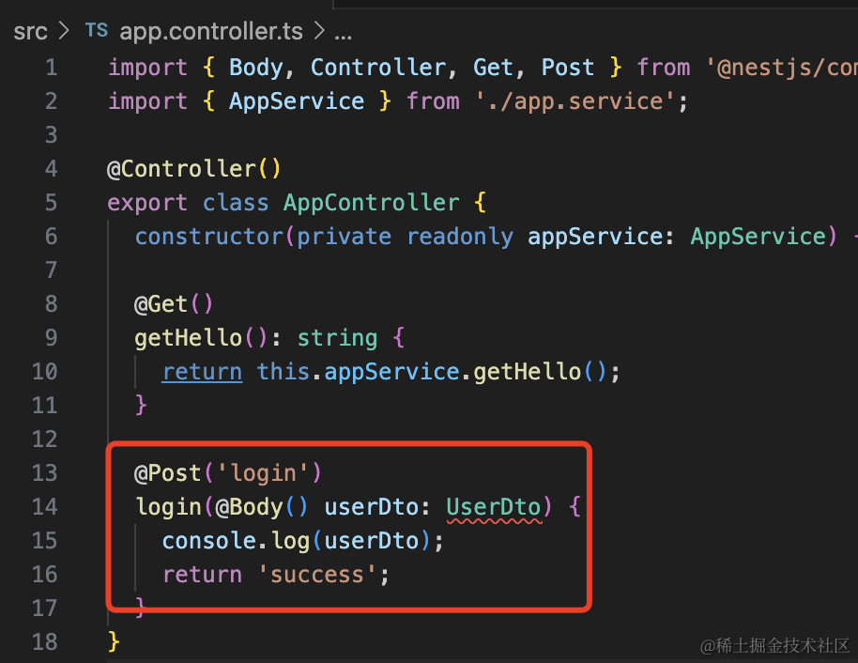The image size is (858, 663).
Task: Click the chevron after src breadcrumb
Action: (64, 31)
